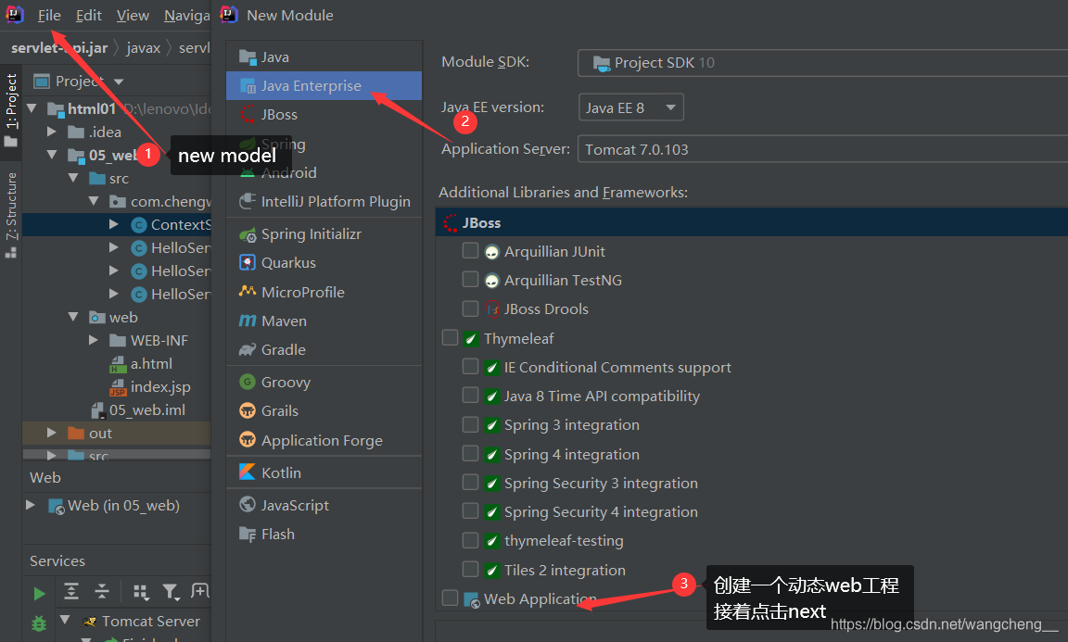
Task: Click the a.html file icon
Action: [118, 364]
